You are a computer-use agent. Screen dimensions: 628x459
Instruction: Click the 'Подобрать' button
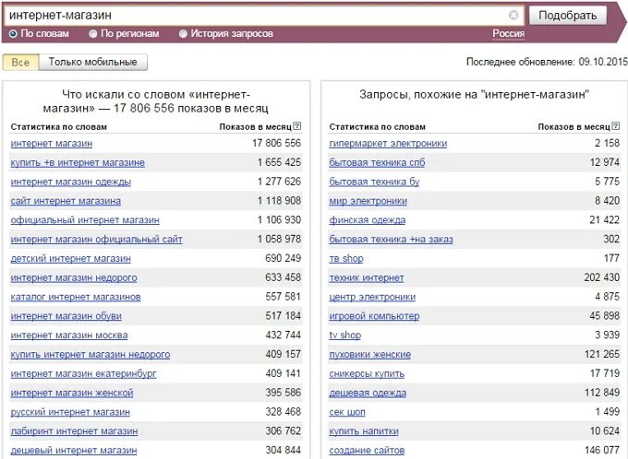568,16
